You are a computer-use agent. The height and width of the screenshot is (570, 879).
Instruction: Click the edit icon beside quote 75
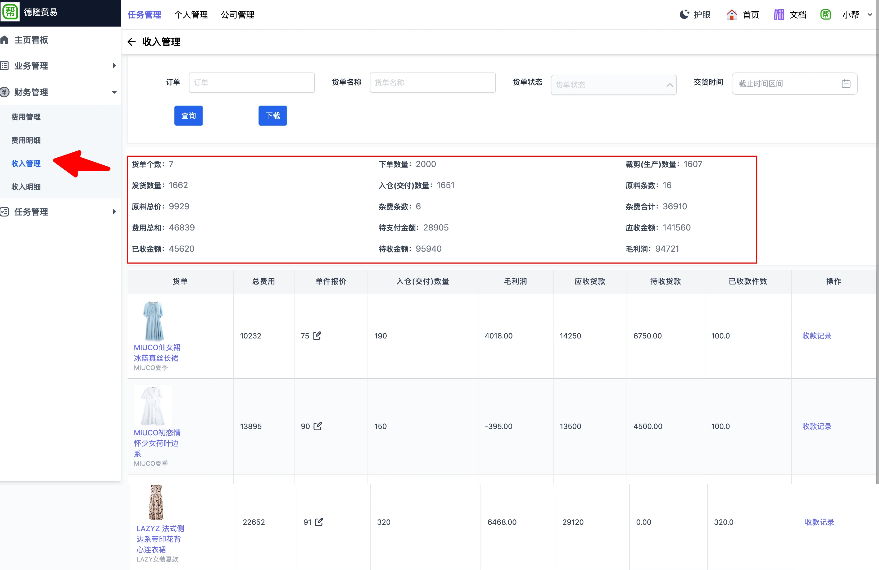click(x=316, y=336)
